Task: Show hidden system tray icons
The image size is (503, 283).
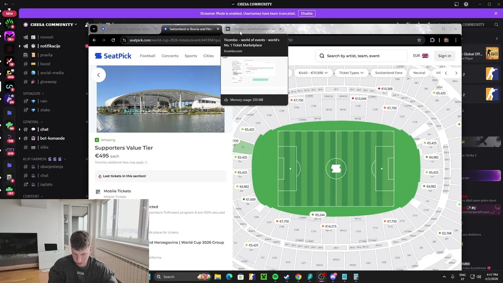Action: tap(444, 277)
